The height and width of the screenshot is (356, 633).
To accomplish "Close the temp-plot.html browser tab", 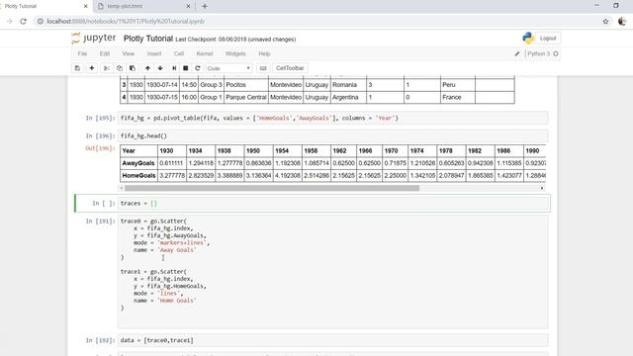I will [188, 6].
